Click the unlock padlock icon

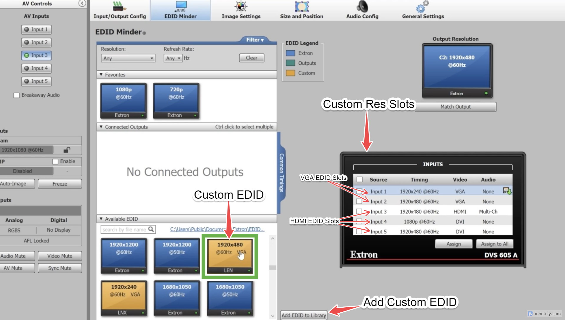[67, 150]
